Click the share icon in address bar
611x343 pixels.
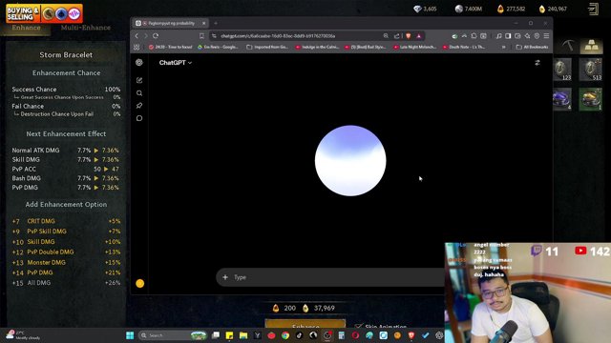click(x=397, y=36)
